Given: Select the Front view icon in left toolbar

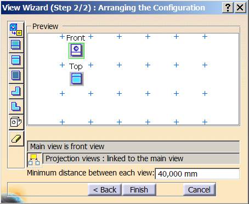Looking at the screenshot, I should (16, 30).
